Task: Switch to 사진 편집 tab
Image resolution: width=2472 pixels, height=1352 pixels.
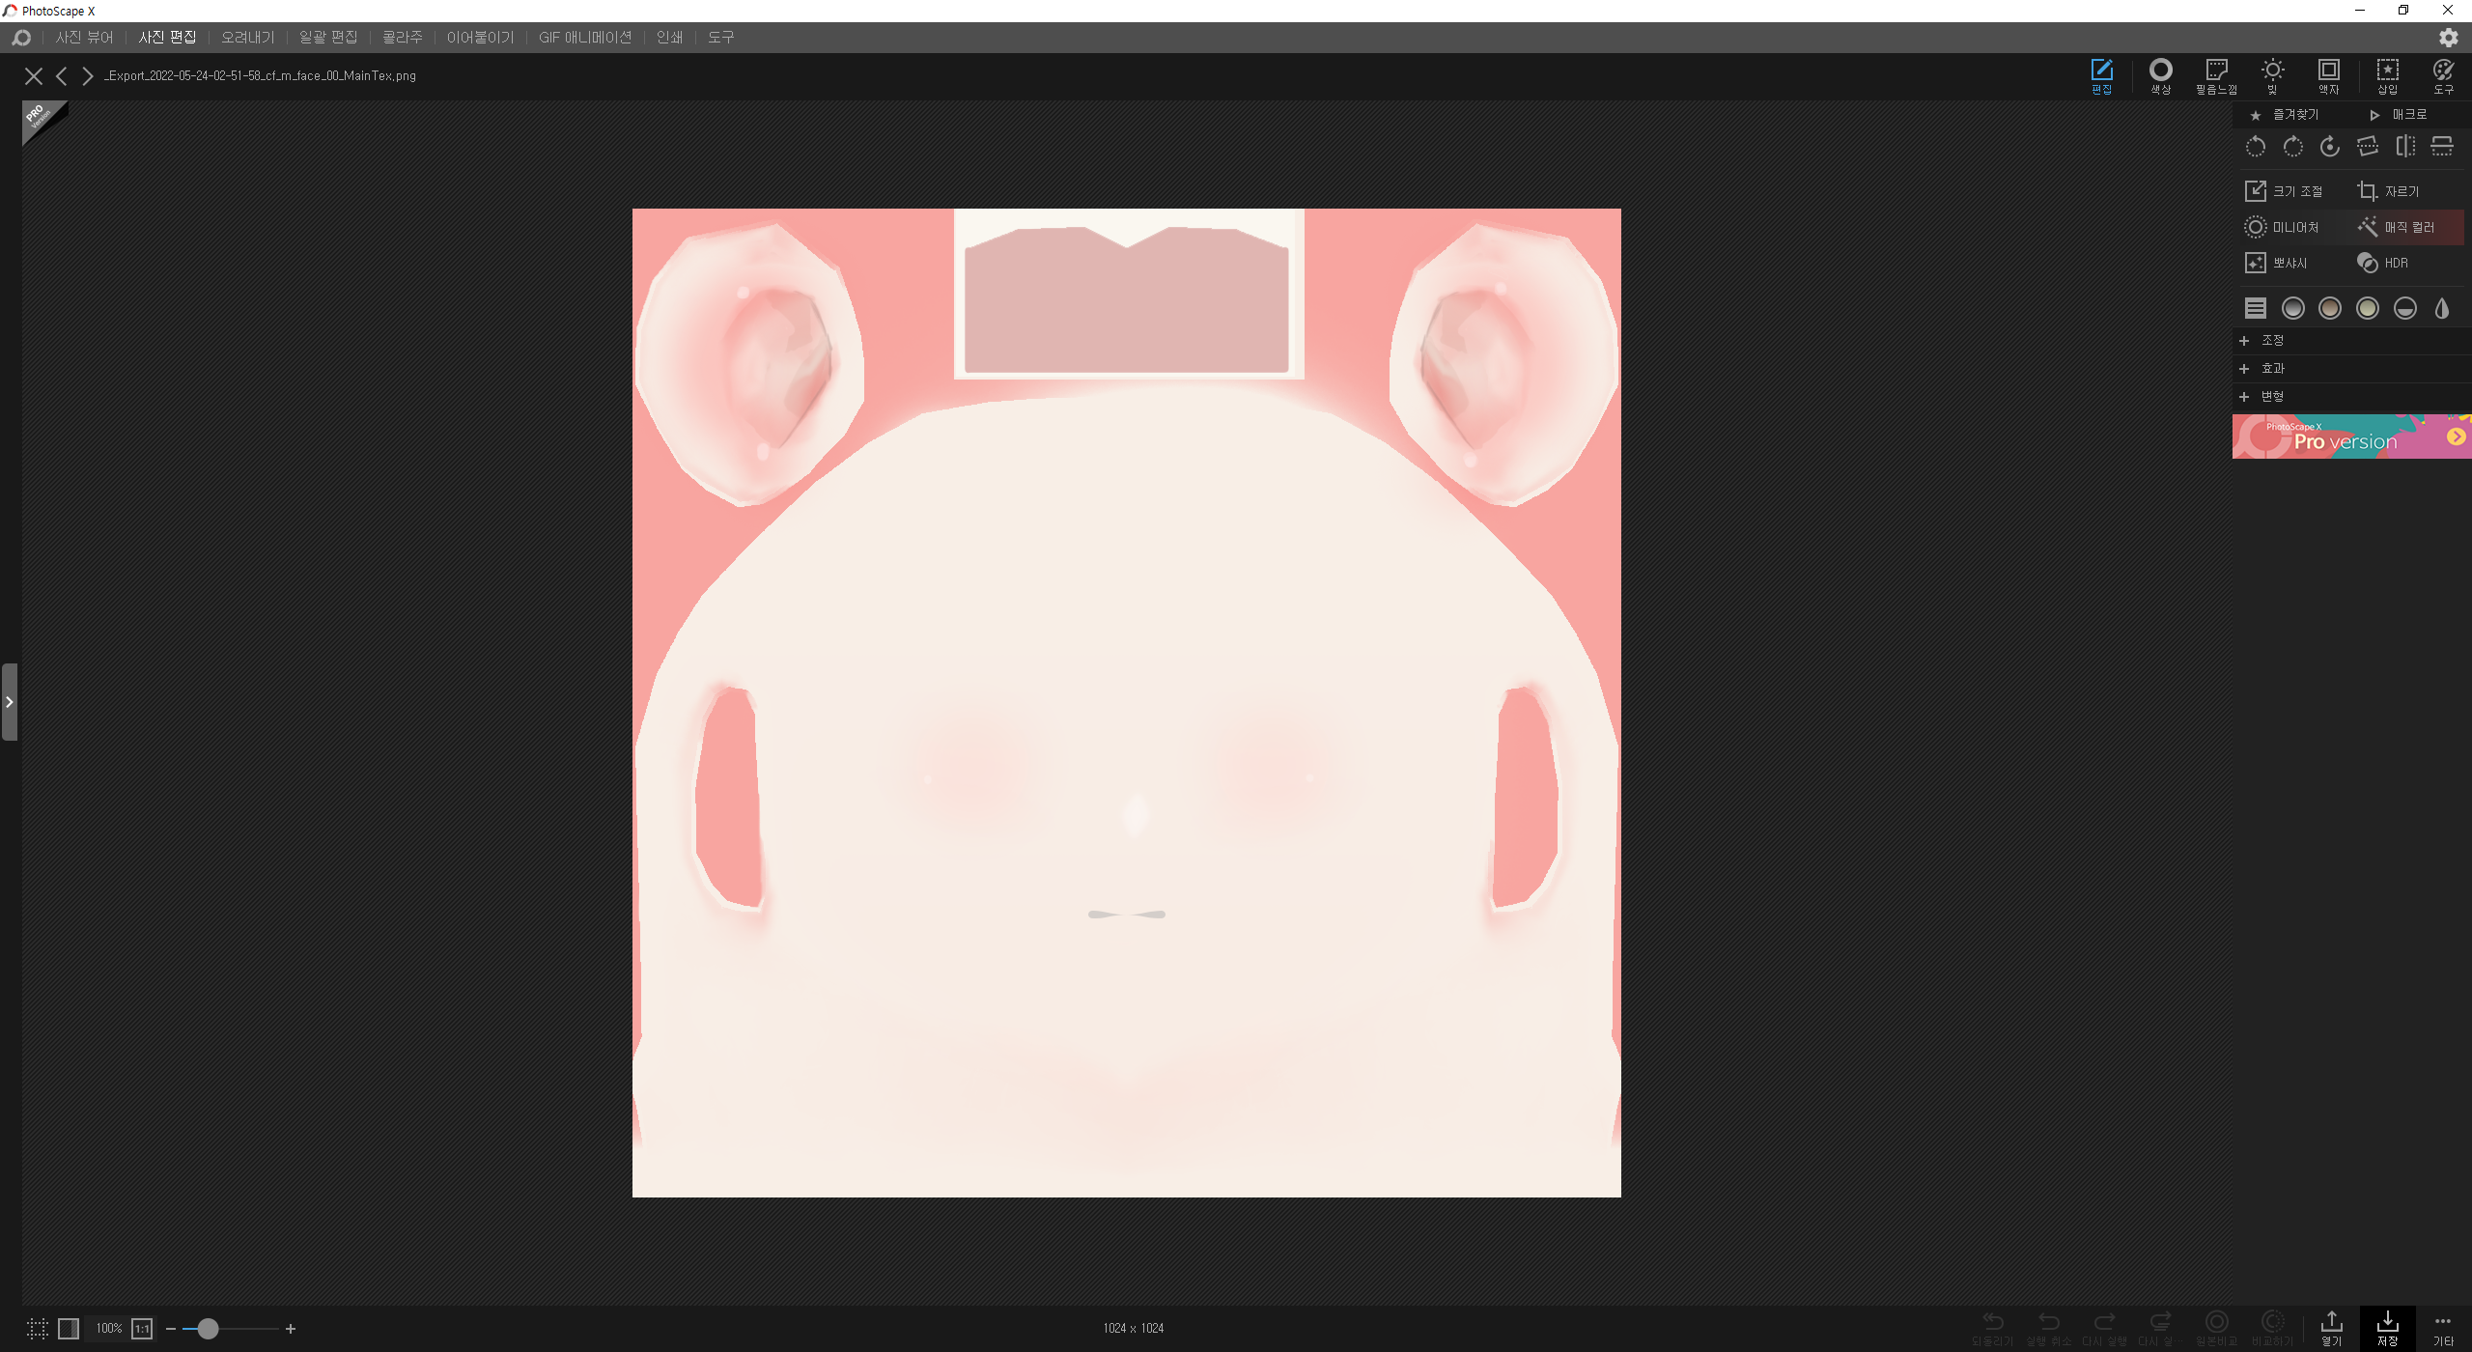Action: click(167, 38)
